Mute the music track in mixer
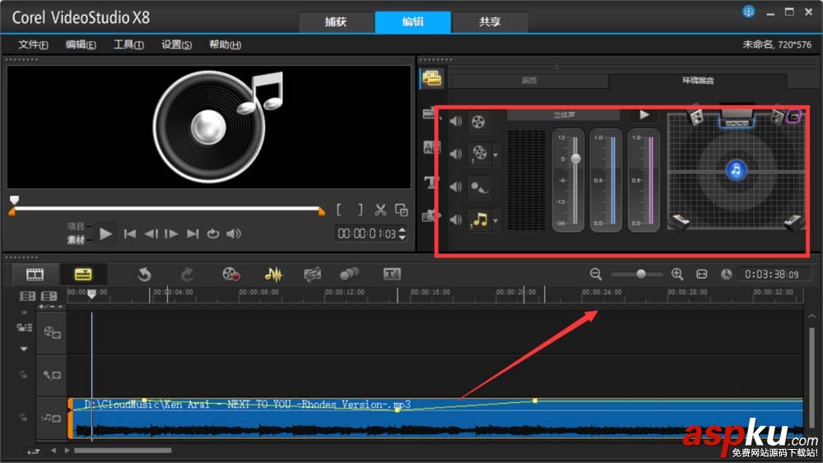The width and height of the screenshot is (823, 463). pos(456,220)
